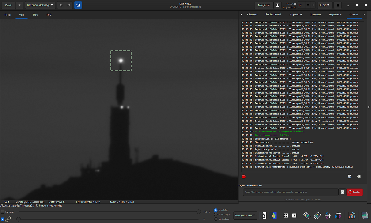Click the rotate right icon
Viewport: 371px width, 223px height.
(317, 215)
